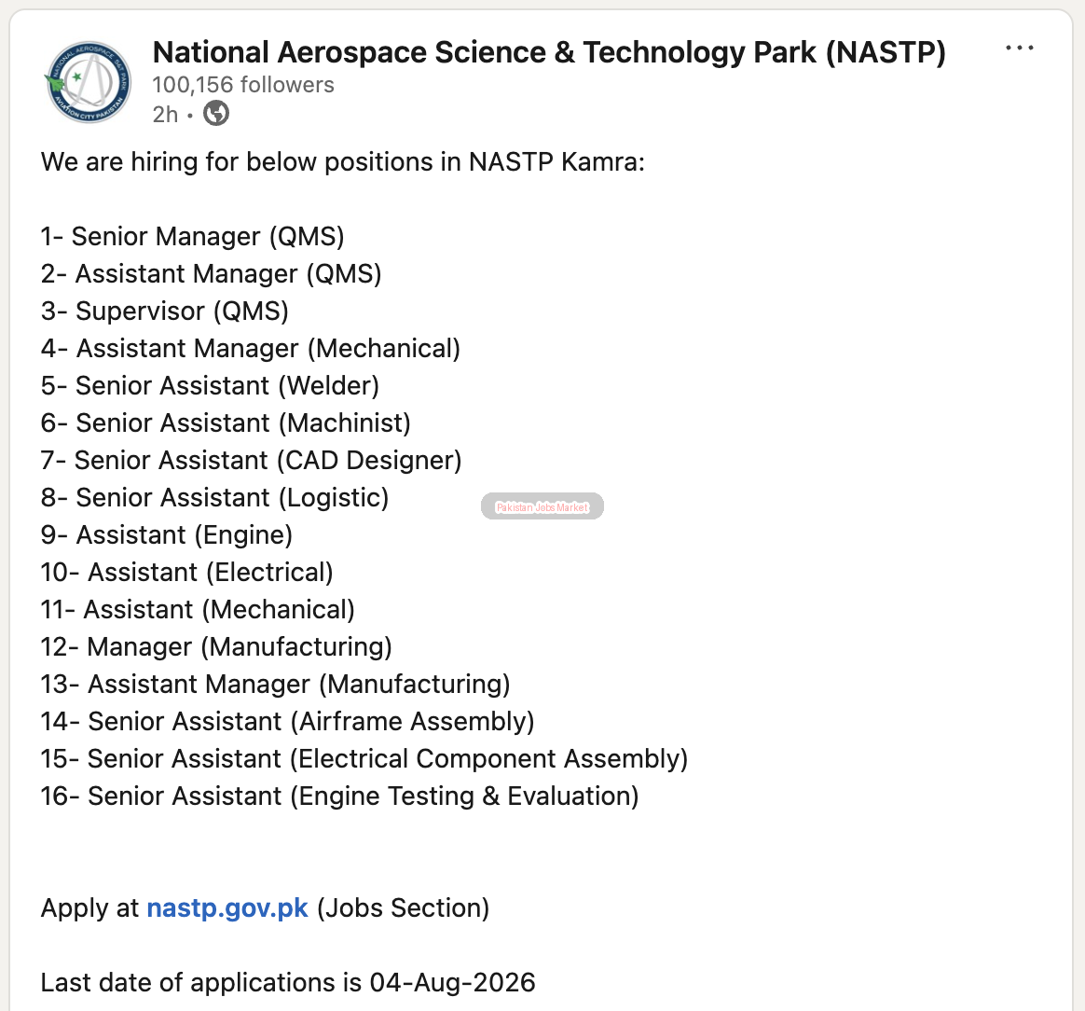Click the last date of applications text
Screen dimensions: 1085x1011
[288, 983]
